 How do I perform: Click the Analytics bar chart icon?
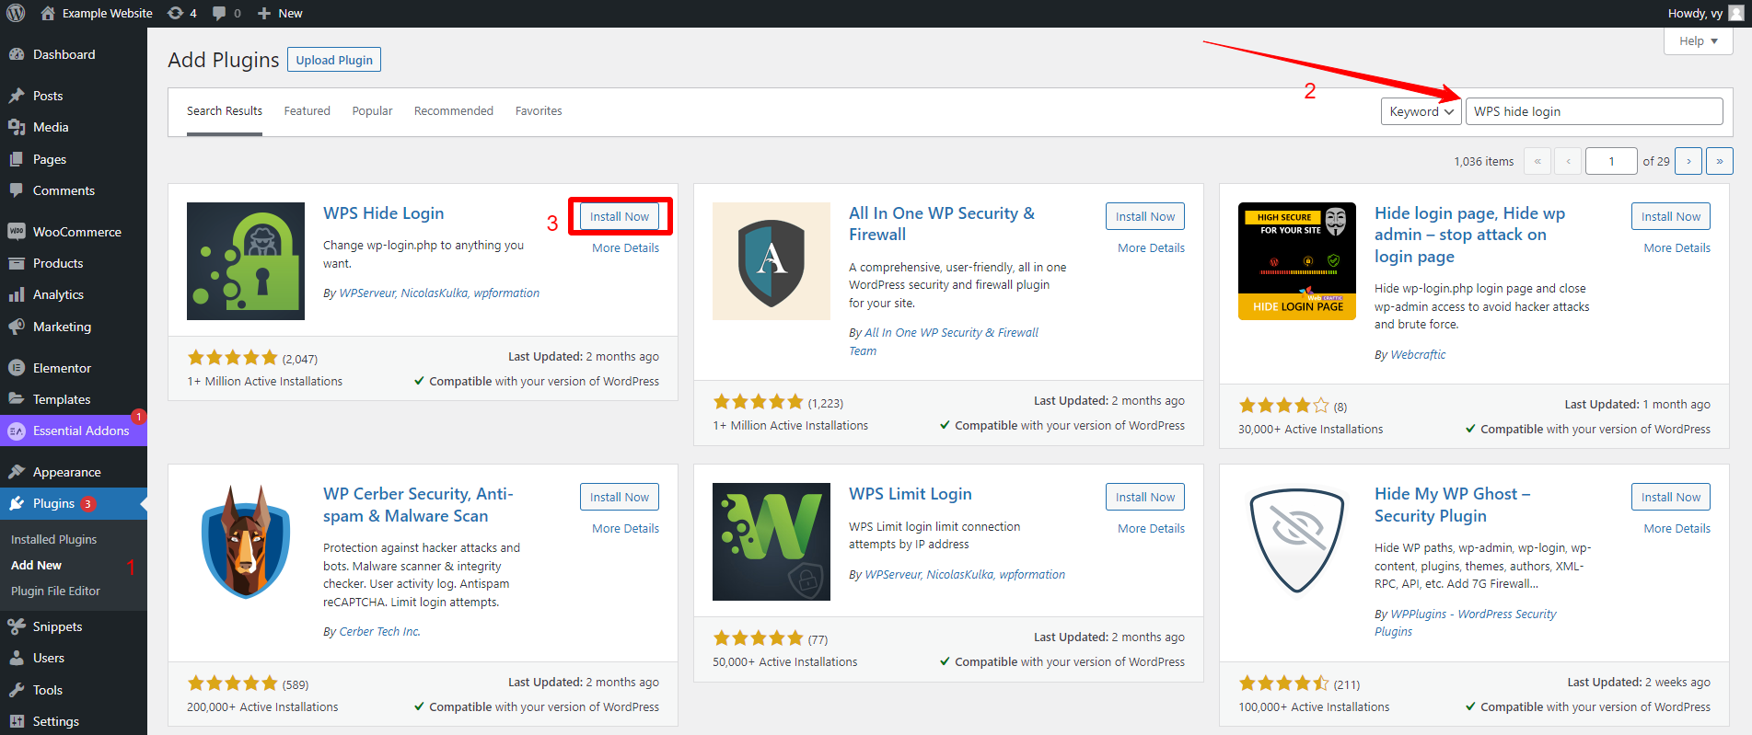click(17, 294)
